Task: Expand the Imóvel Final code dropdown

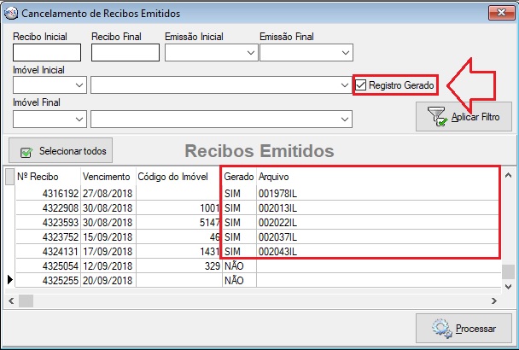Action: 79,119
